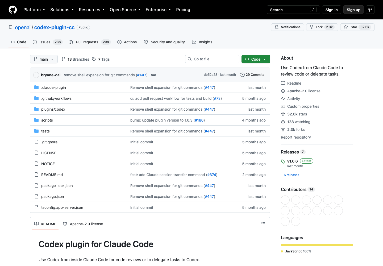
Task: Click the bryane-oai avatar
Action: tap(36, 75)
